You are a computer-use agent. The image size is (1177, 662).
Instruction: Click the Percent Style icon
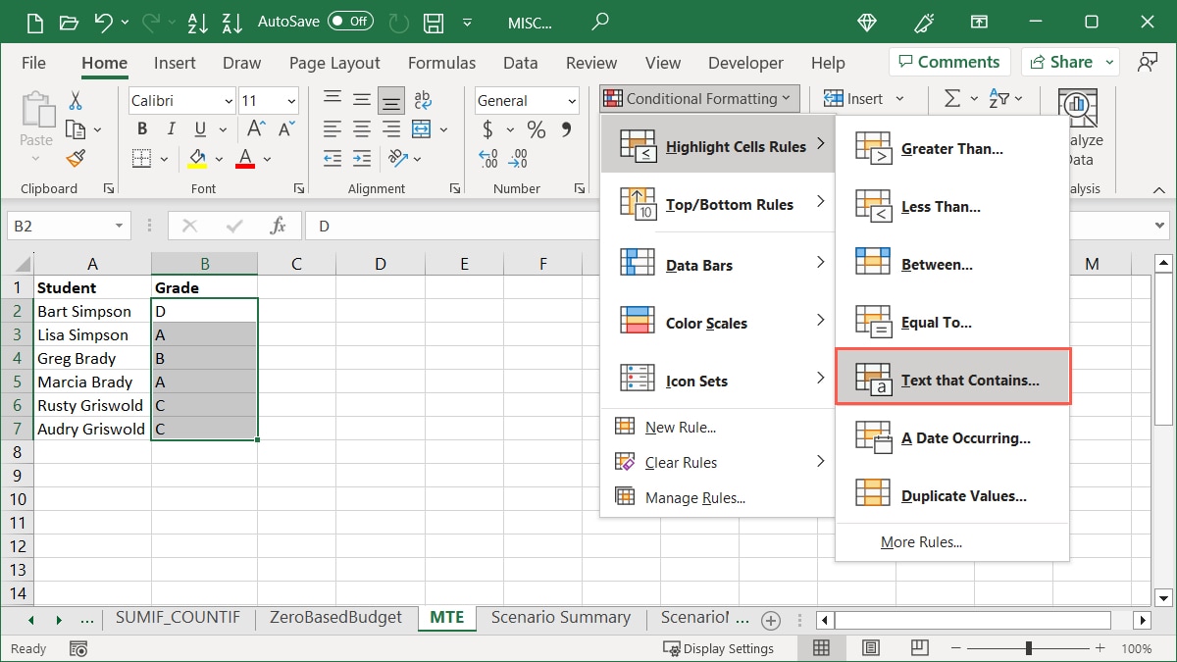[x=535, y=128]
